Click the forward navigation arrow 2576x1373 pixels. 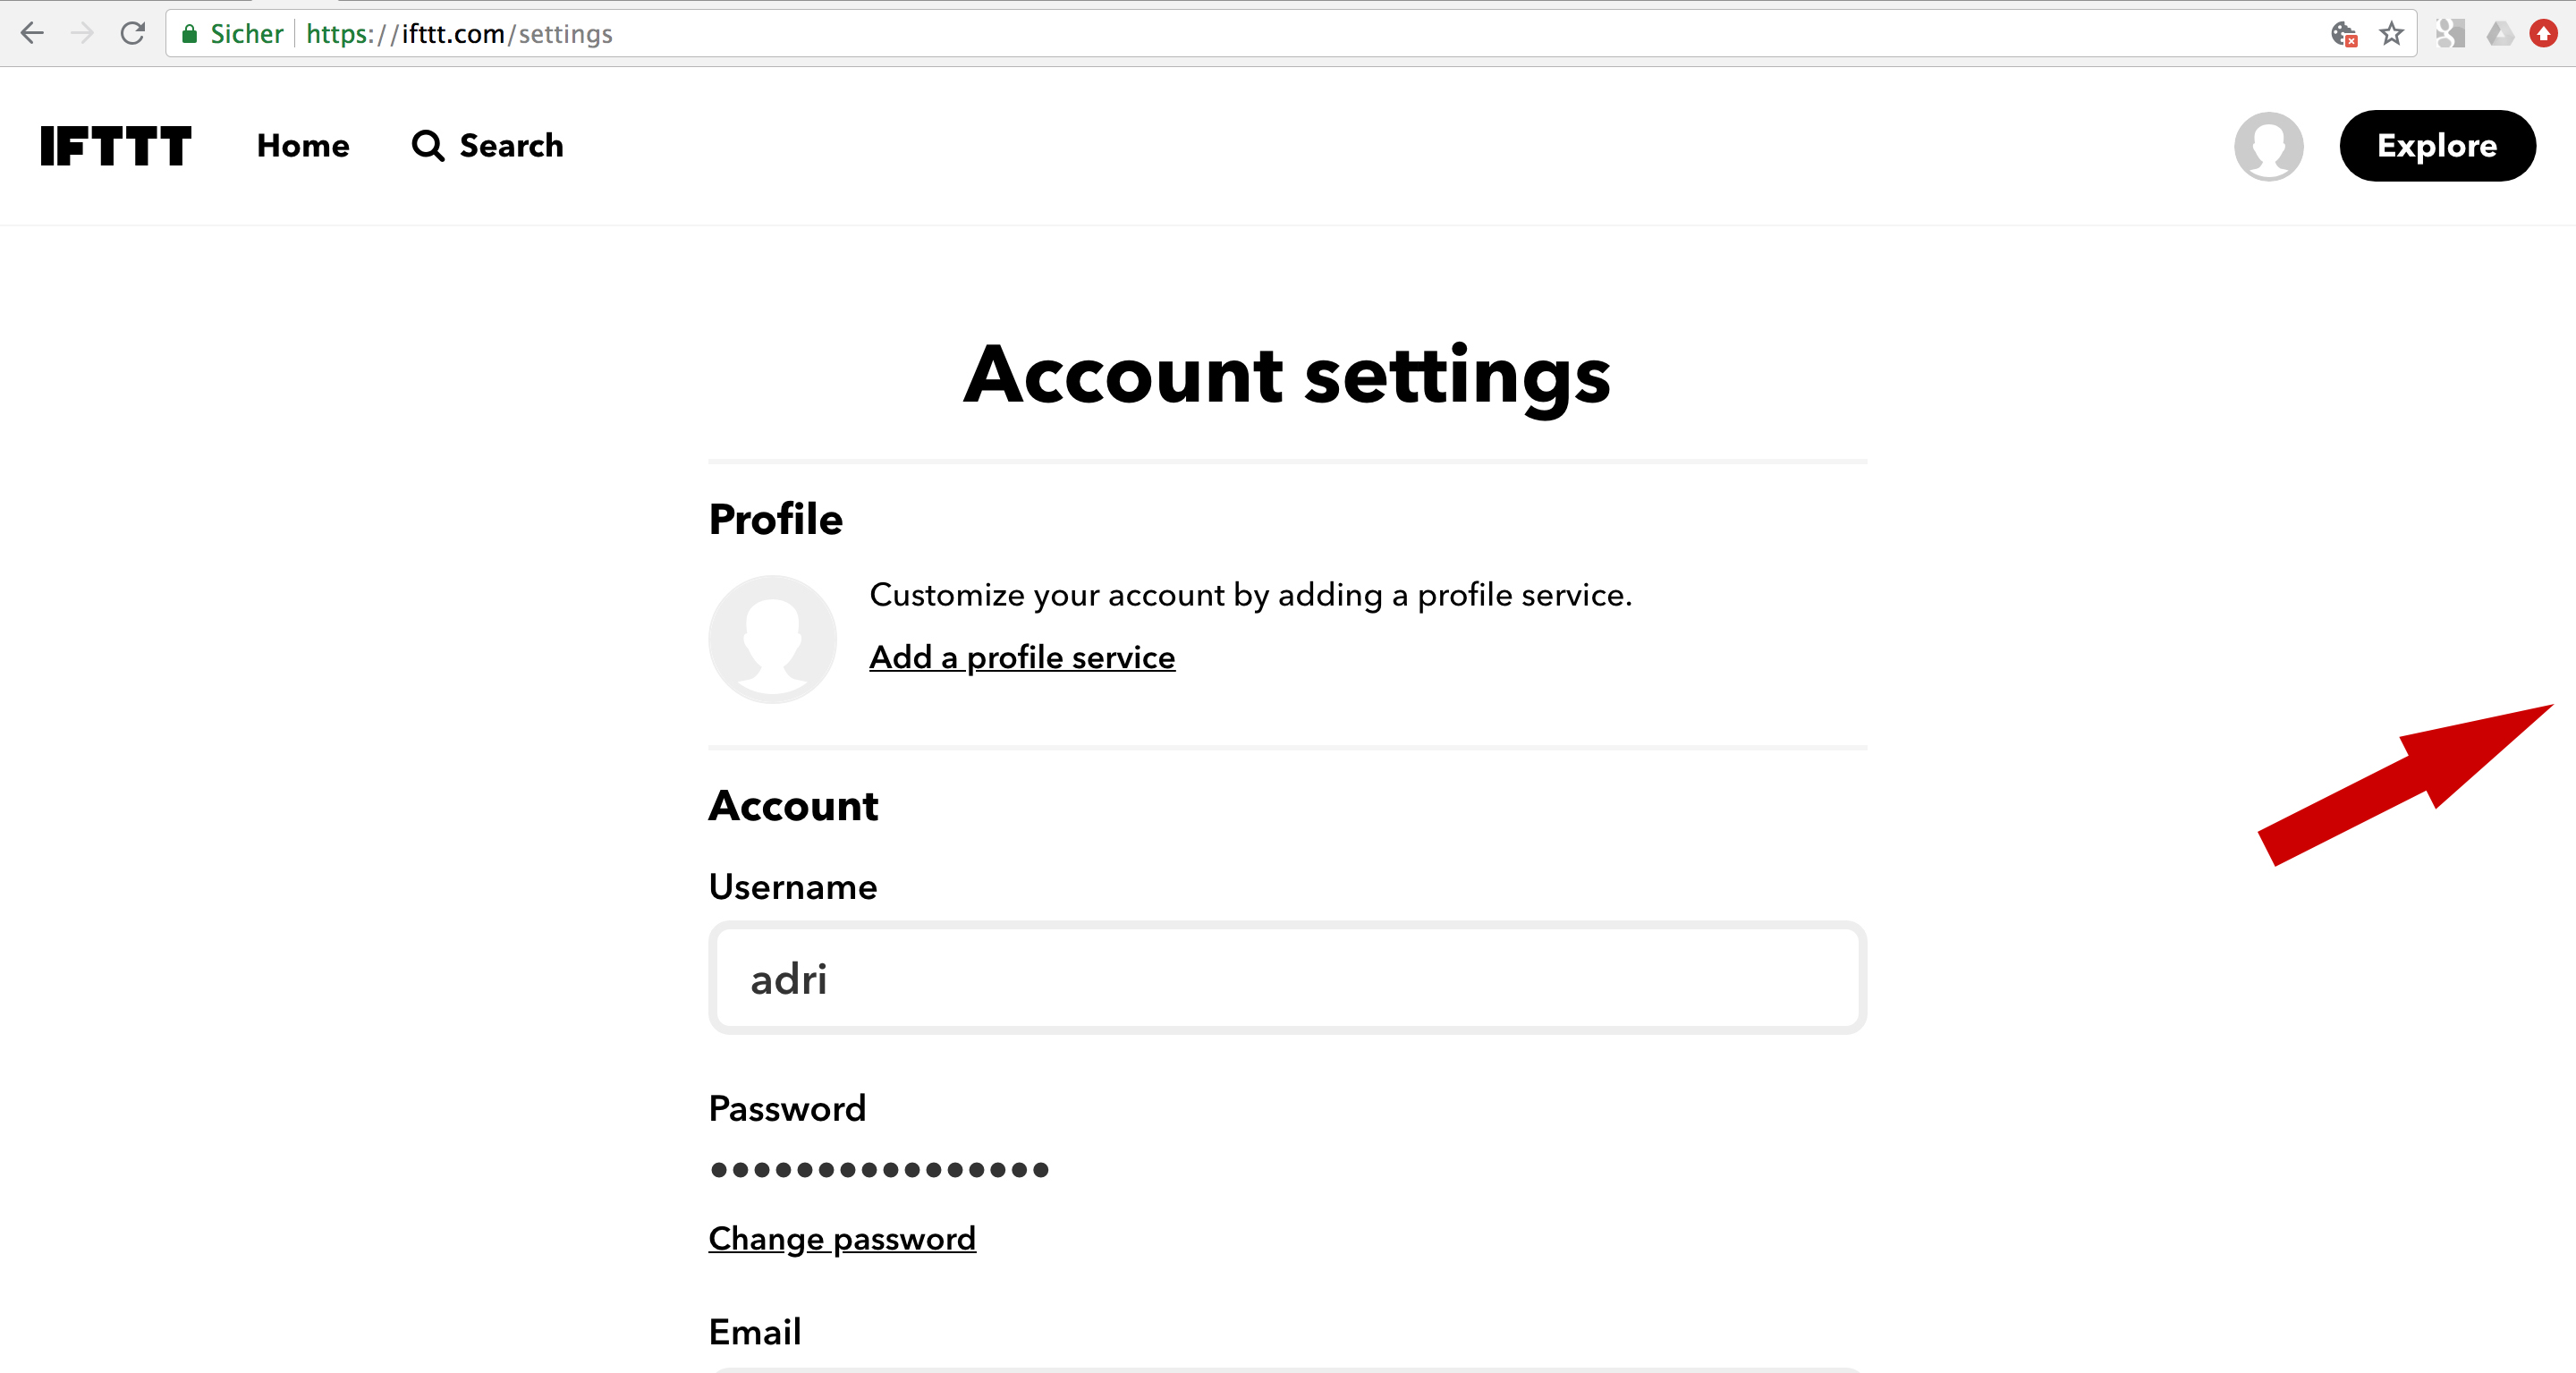pyautogui.click(x=82, y=34)
